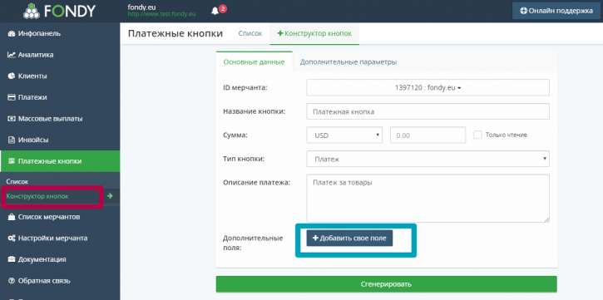
Task: Click the Платежные кнопки page heading
Action: [175, 33]
